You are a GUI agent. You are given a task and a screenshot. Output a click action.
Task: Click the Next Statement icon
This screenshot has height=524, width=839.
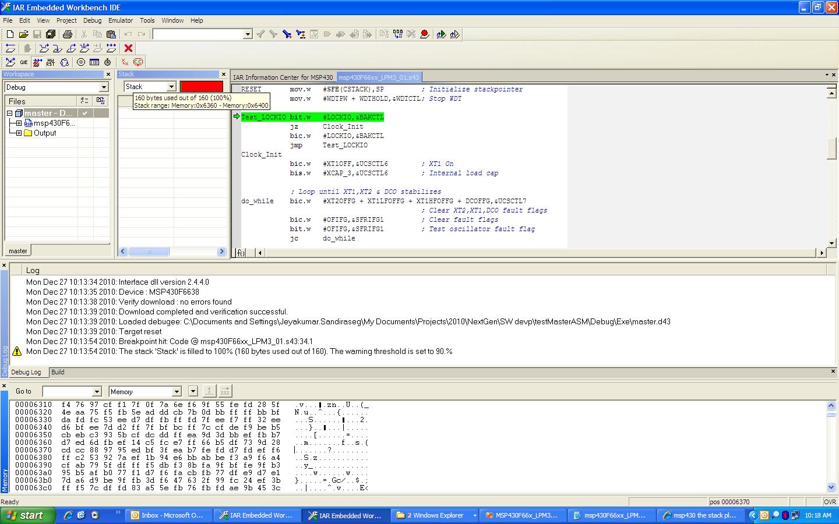click(84, 48)
